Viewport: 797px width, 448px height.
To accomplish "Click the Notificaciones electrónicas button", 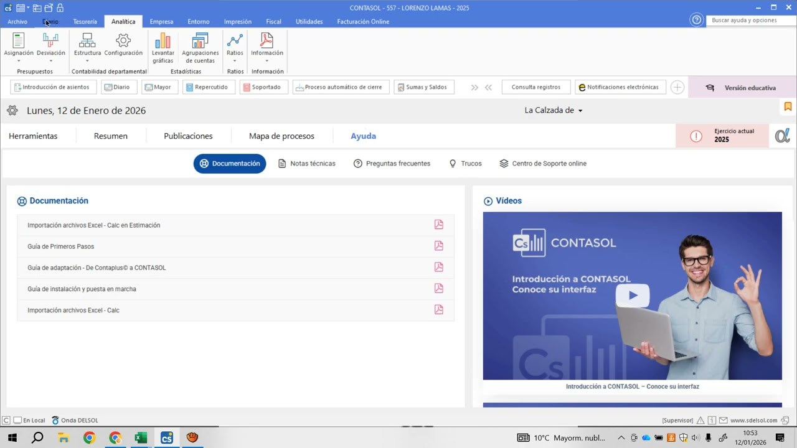I will point(620,87).
